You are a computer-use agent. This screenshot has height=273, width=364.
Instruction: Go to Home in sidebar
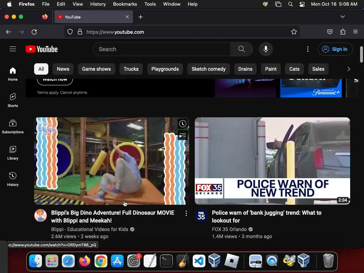13,74
